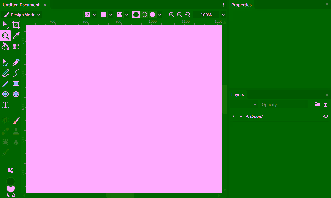Create a new layer folder
331x198 pixels.
point(318,104)
